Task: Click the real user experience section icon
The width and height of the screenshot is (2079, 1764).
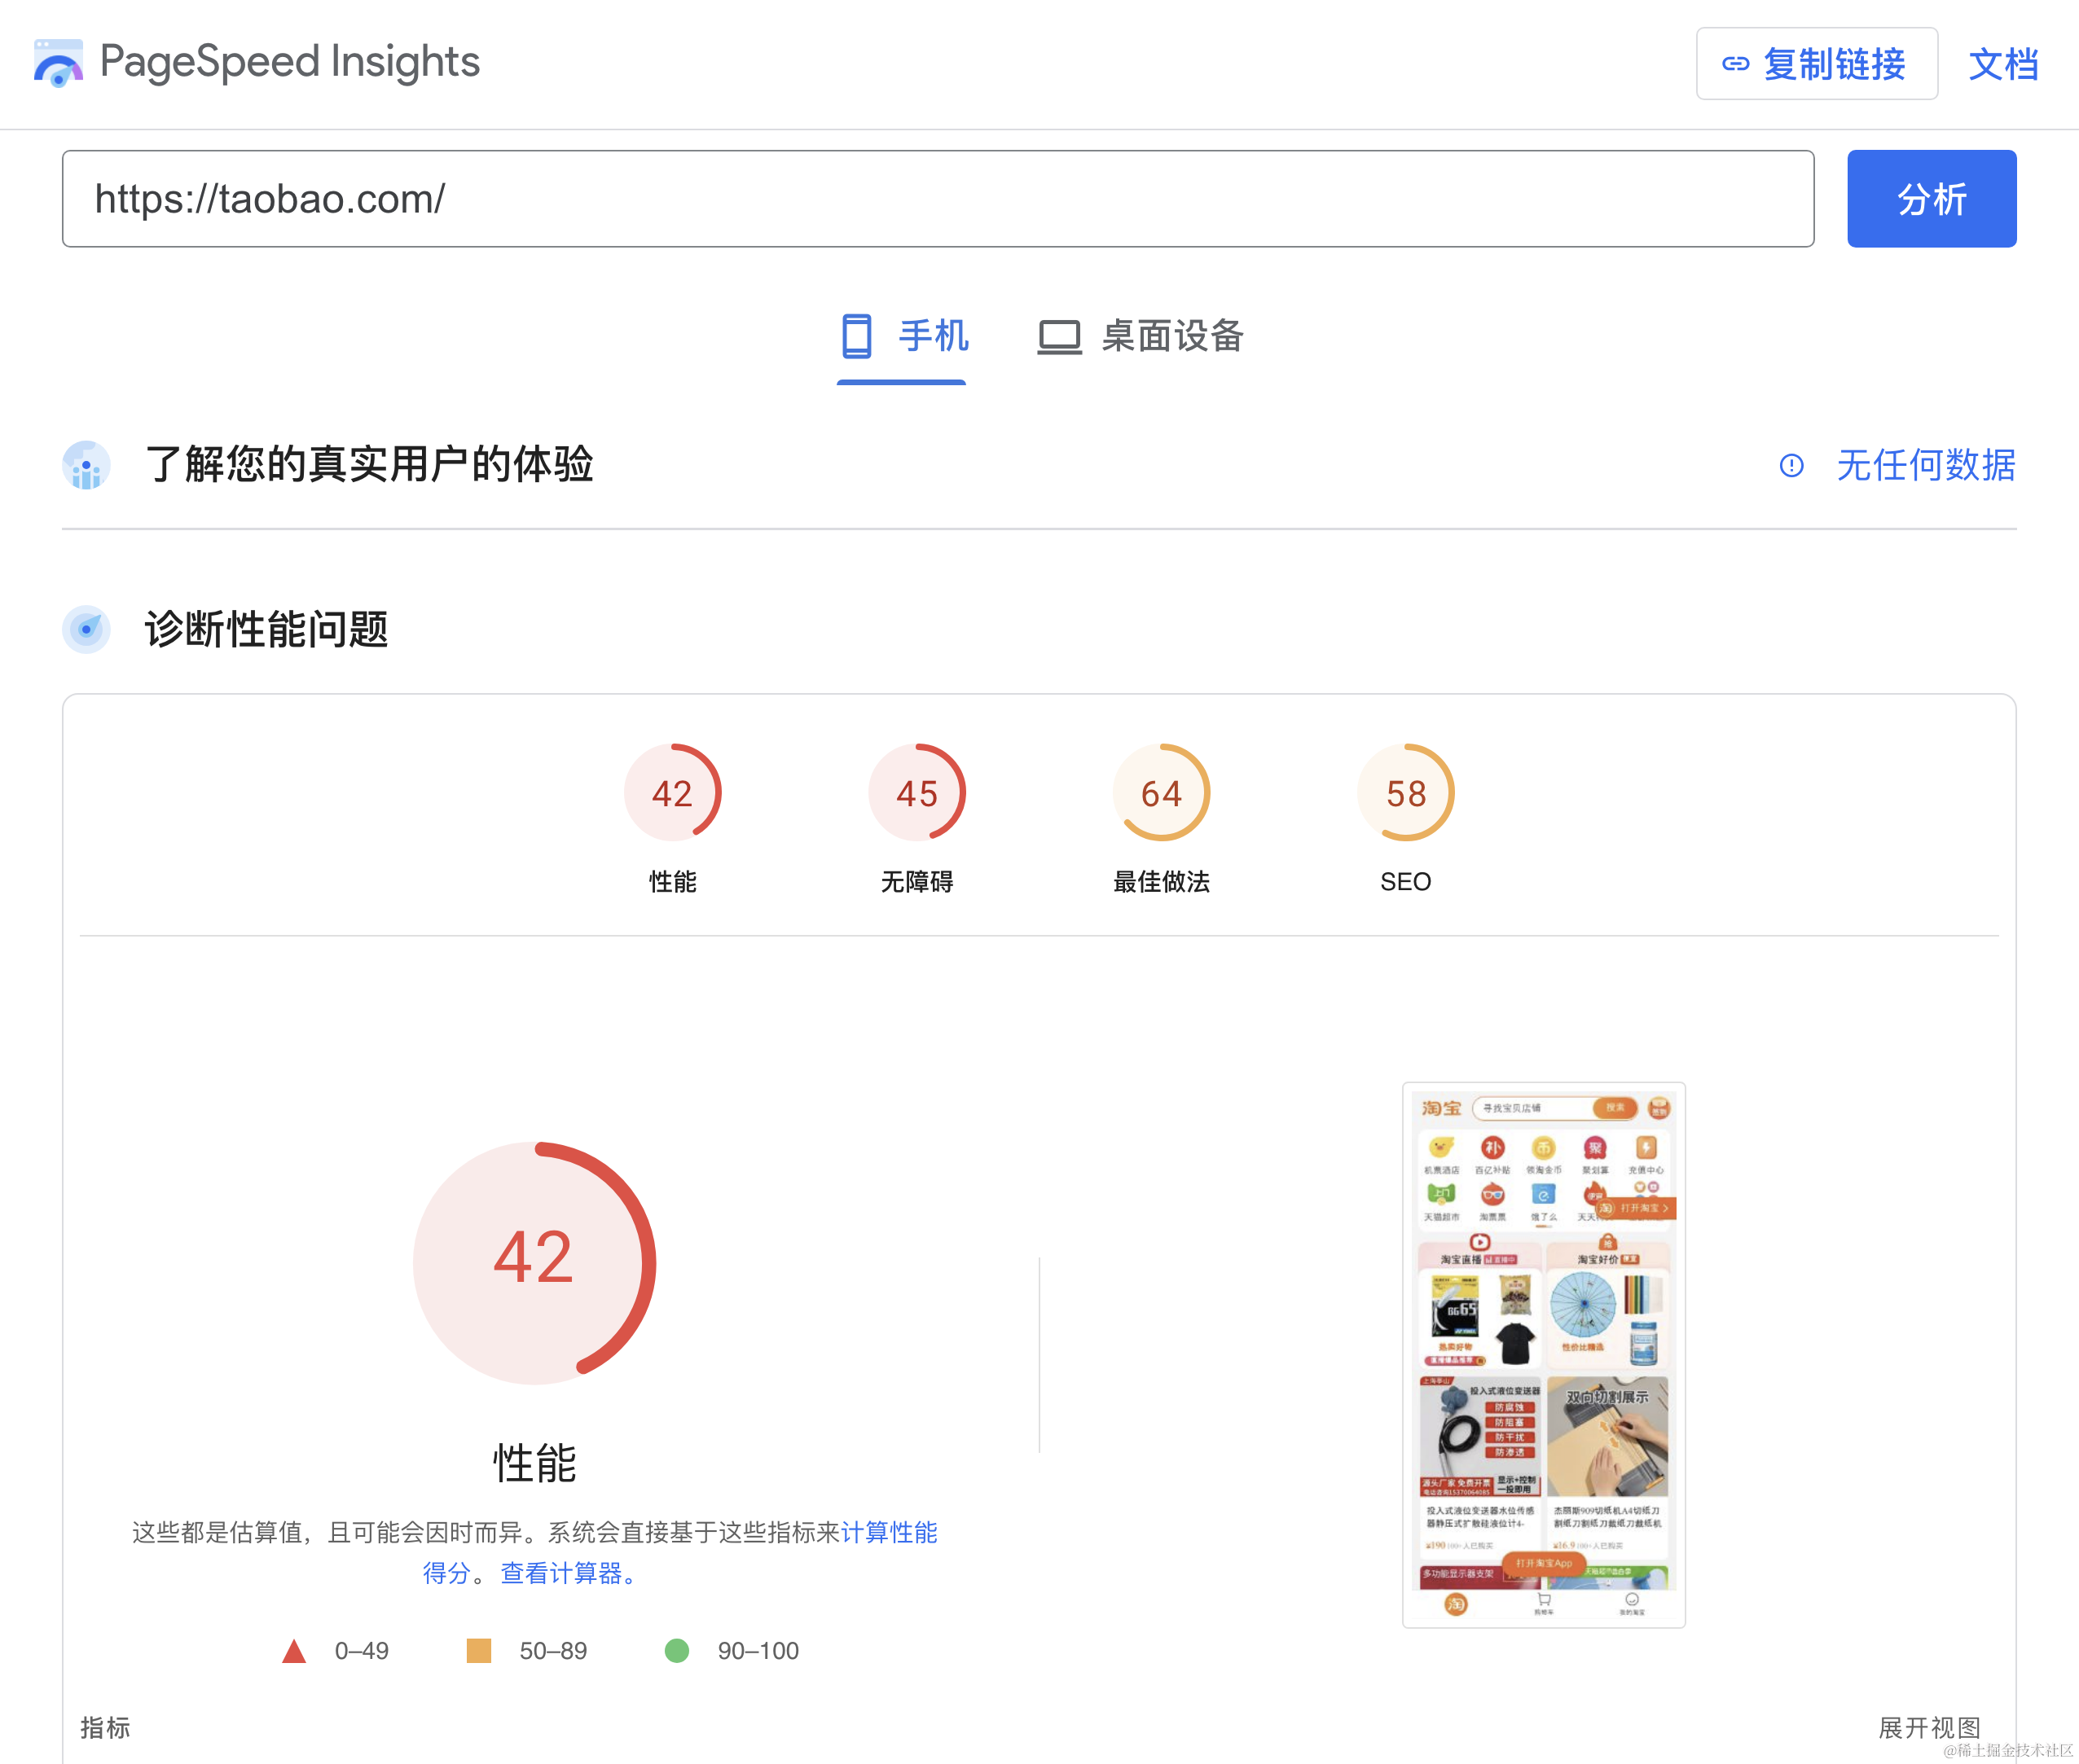Action: 86,465
